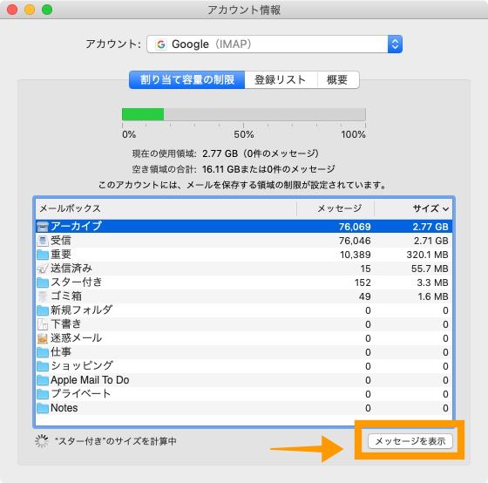
Task: Switch to the 割り当て容量の制限 tab
Action: (187, 79)
